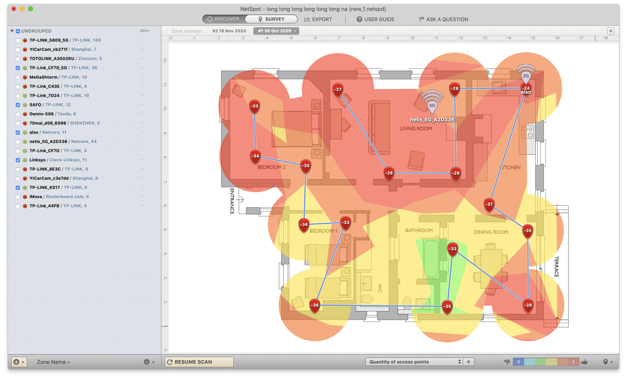The image size is (627, 376).
Task: Click the green middle of the color scale
Action: (x=540, y=362)
